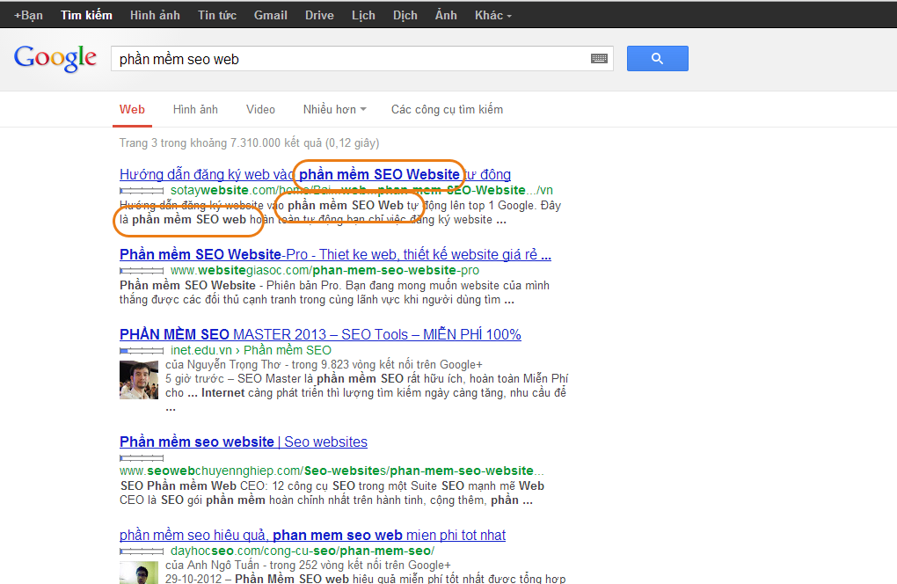The height and width of the screenshot is (584, 897).
Task: Click the breadcrumb 'inet.edu.vn › Phần mềm SEO'
Action: pyautogui.click(x=251, y=350)
